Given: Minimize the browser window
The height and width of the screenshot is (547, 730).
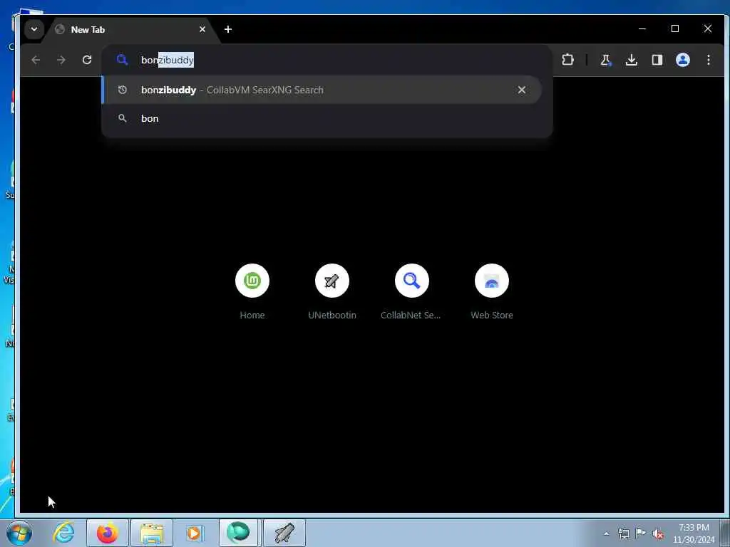Looking at the screenshot, I should point(642,28).
